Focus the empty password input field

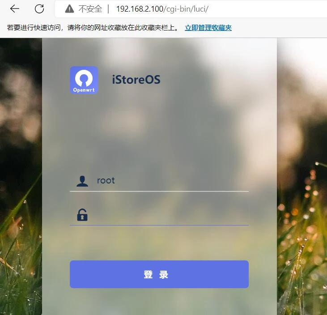170,215
